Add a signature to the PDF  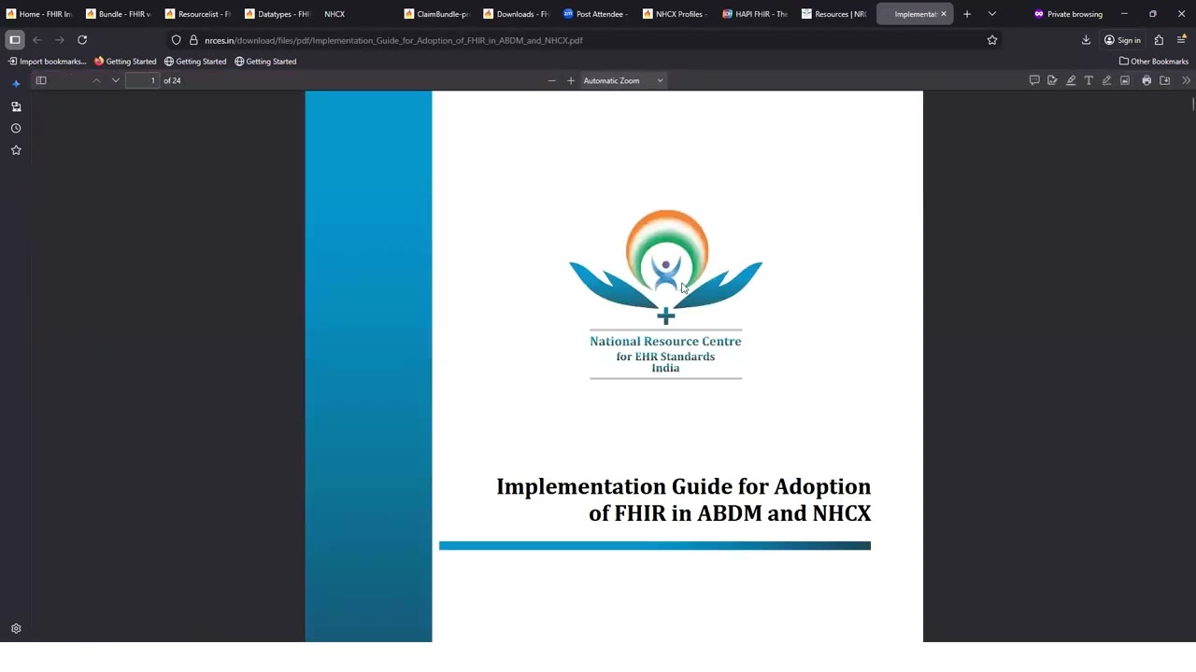pyautogui.click(x=1052, y=80)
